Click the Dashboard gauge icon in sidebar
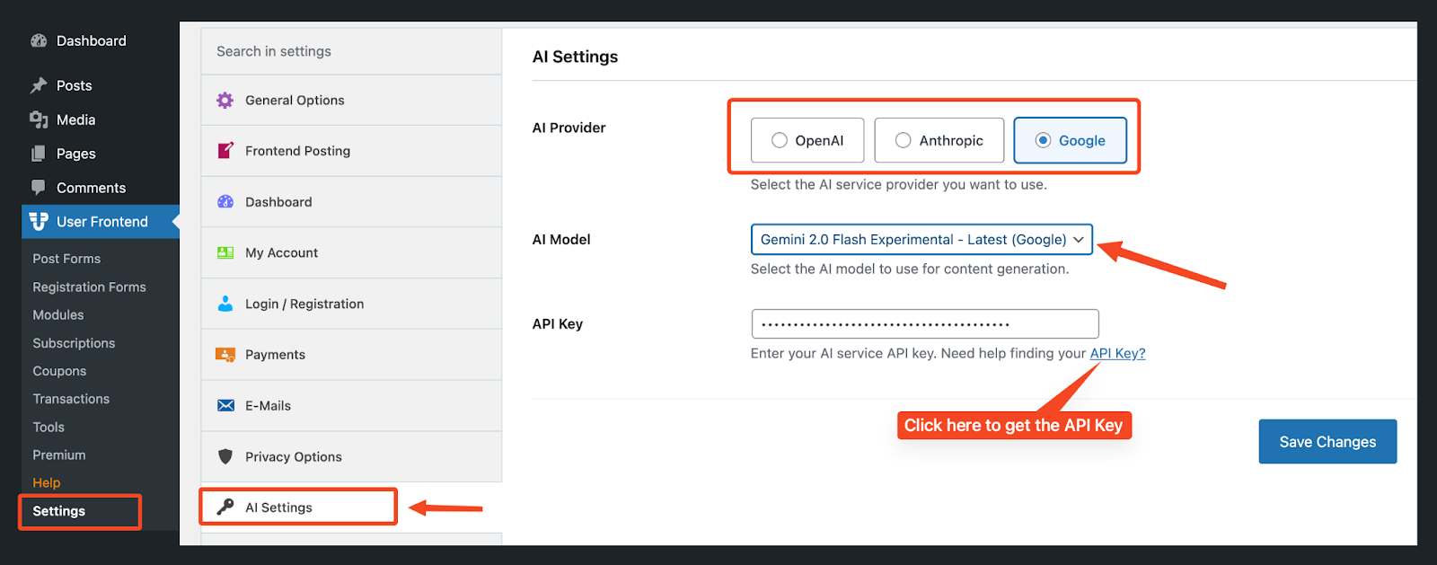The height and width of the screenshot is (565, 1437). click(39, 40)
